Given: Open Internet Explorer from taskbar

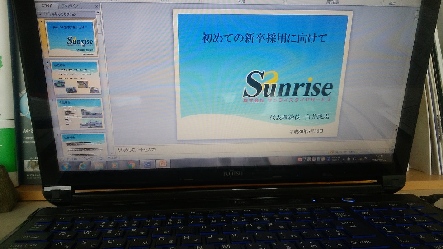Looking at the screenshot, I should 82,166.
